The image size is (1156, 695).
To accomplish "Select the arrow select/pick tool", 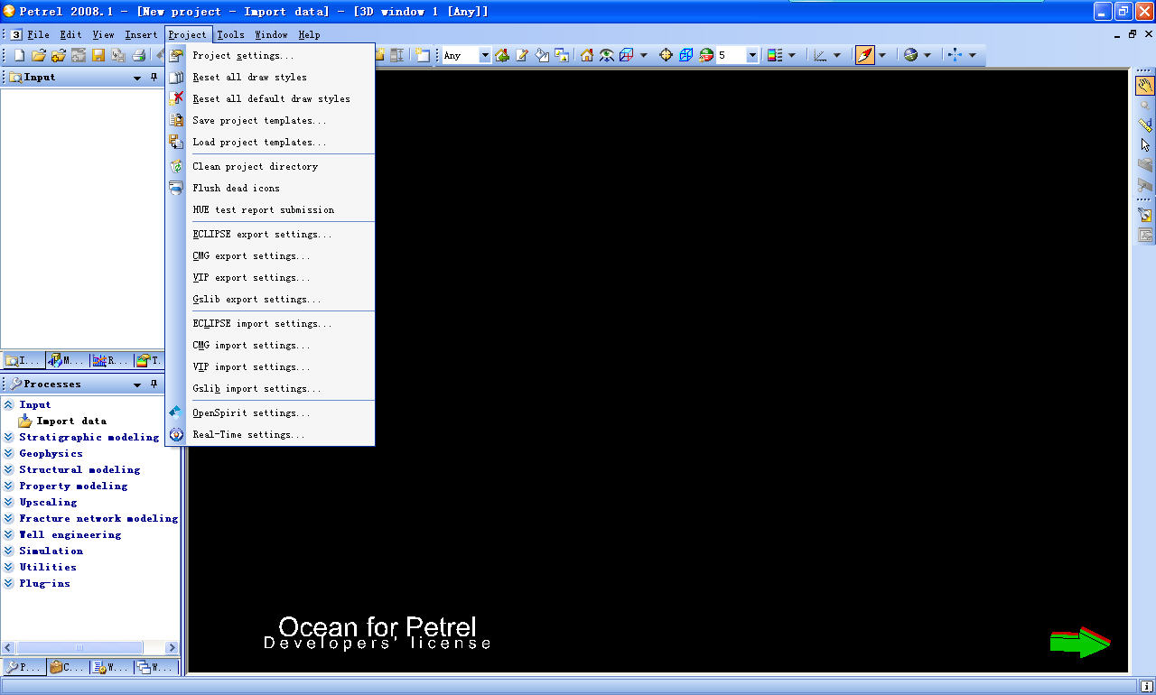I will pos(1145,144).
